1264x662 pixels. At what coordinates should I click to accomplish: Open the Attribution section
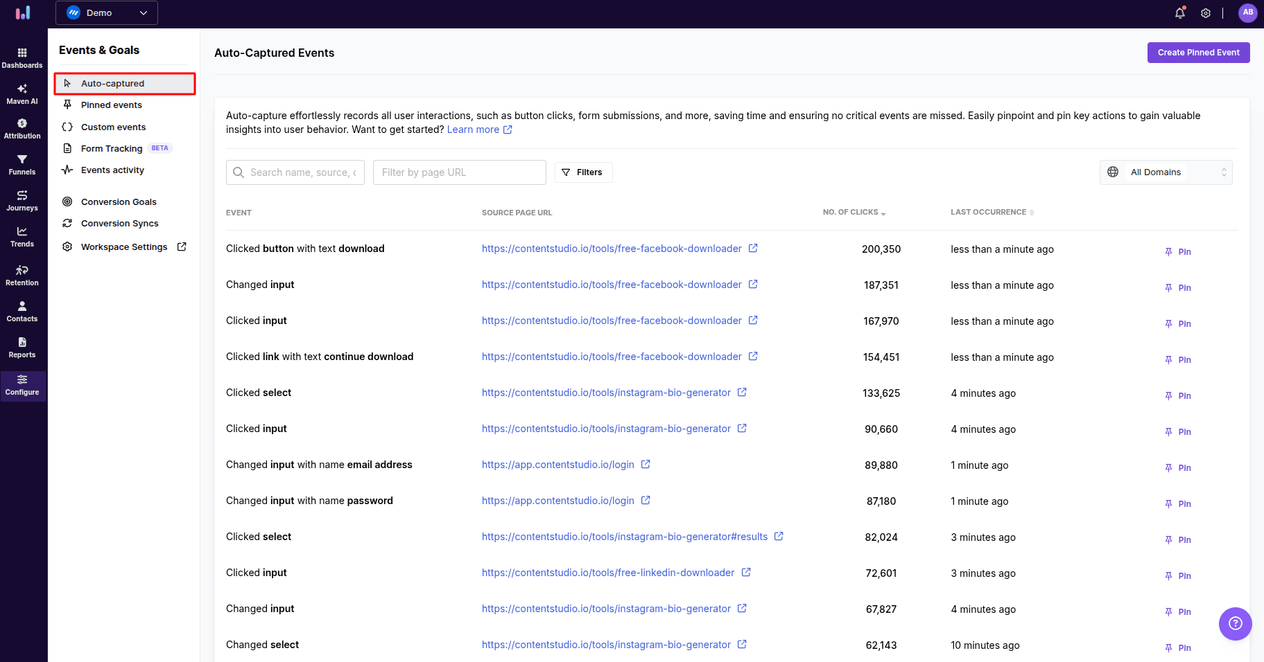coord(22,129)
